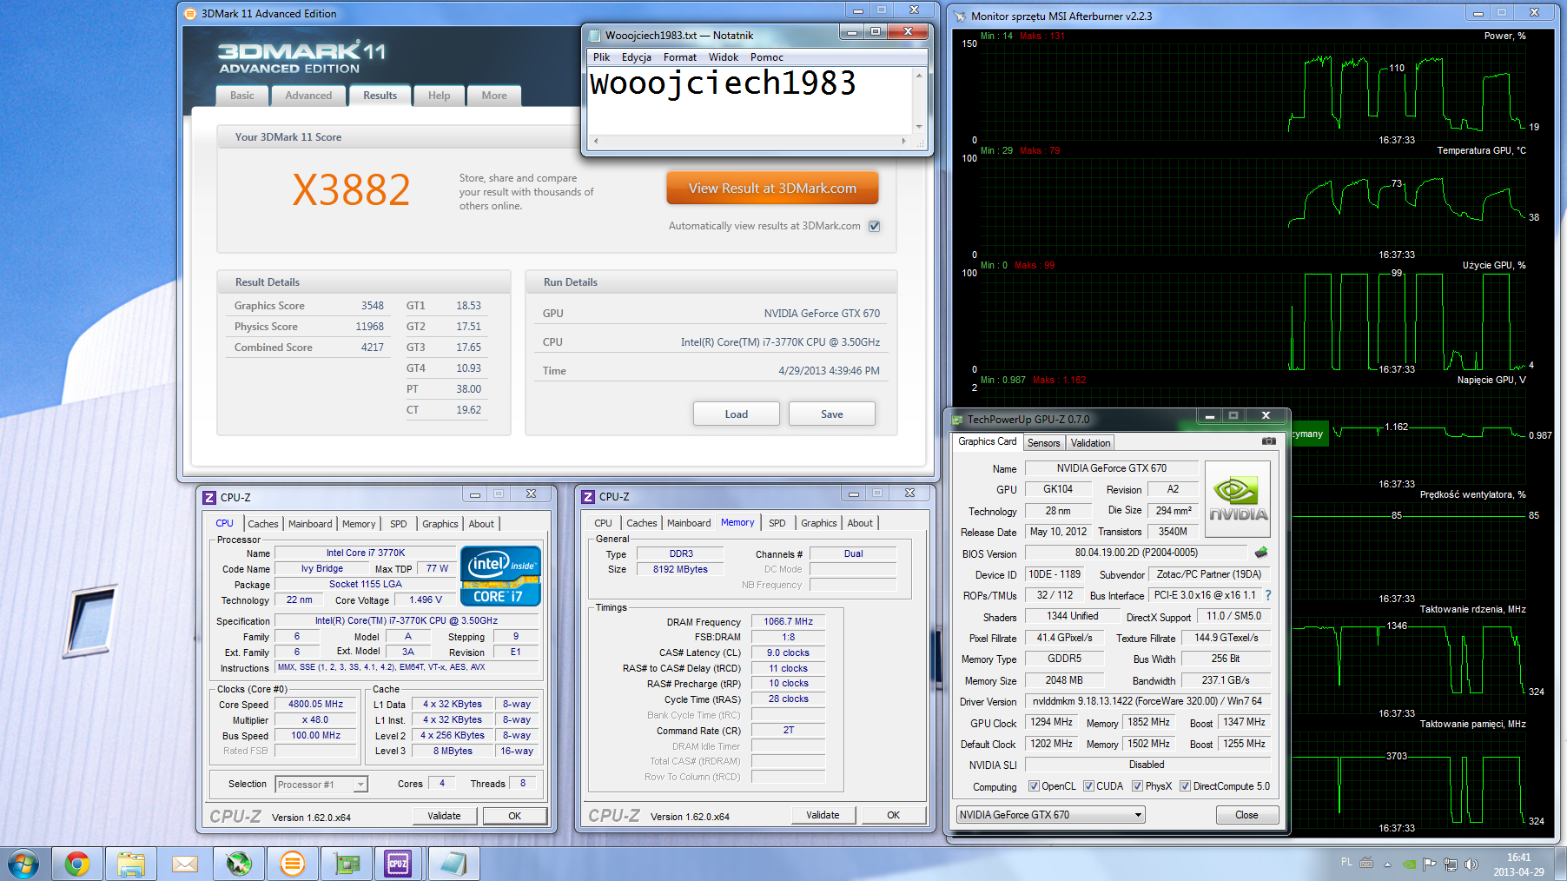Open the Caches tab in left CPU-Z window
The image size is (1567, 881).
click(262, 524)
